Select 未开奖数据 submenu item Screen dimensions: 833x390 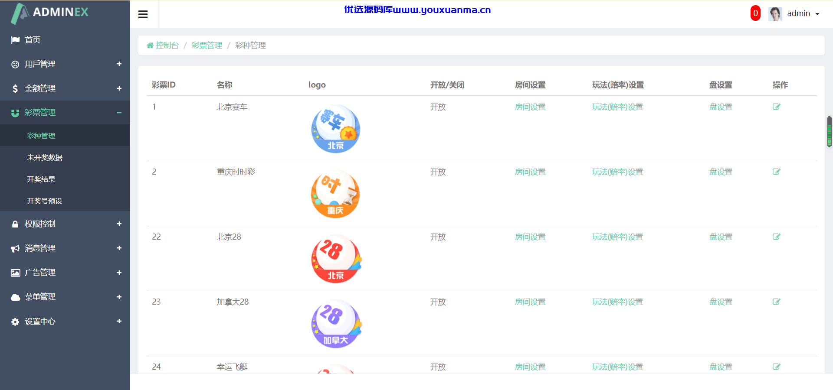point(65,157)
